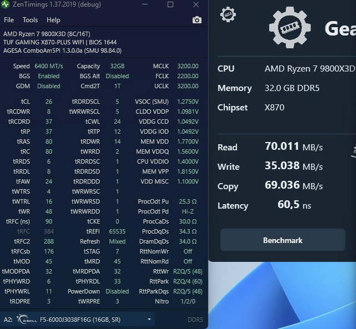The width and height of the screenshot is (356, 329).
Task: Click the tCL value 26
Action: pyautogui.click(x=49, y=102)
